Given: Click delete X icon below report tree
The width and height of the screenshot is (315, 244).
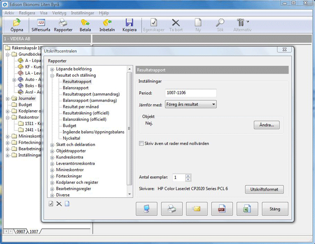Looking at the screenshot, I should 59,204.
